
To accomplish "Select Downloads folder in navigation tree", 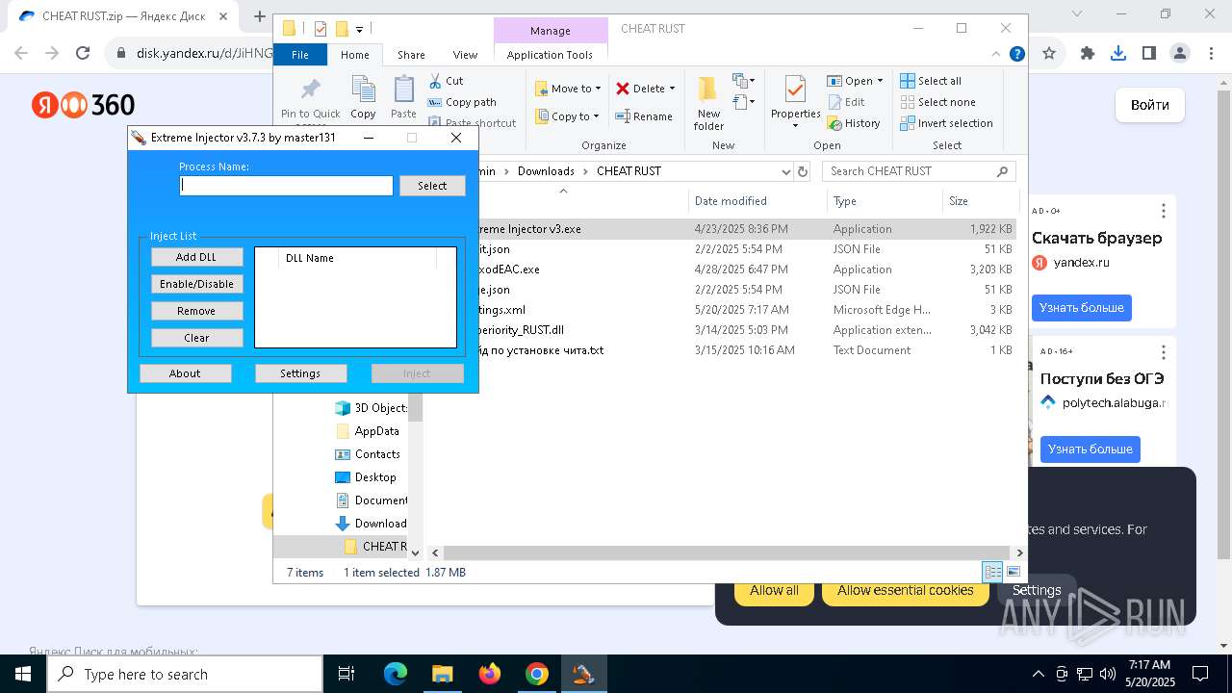I will coord(372,524).
